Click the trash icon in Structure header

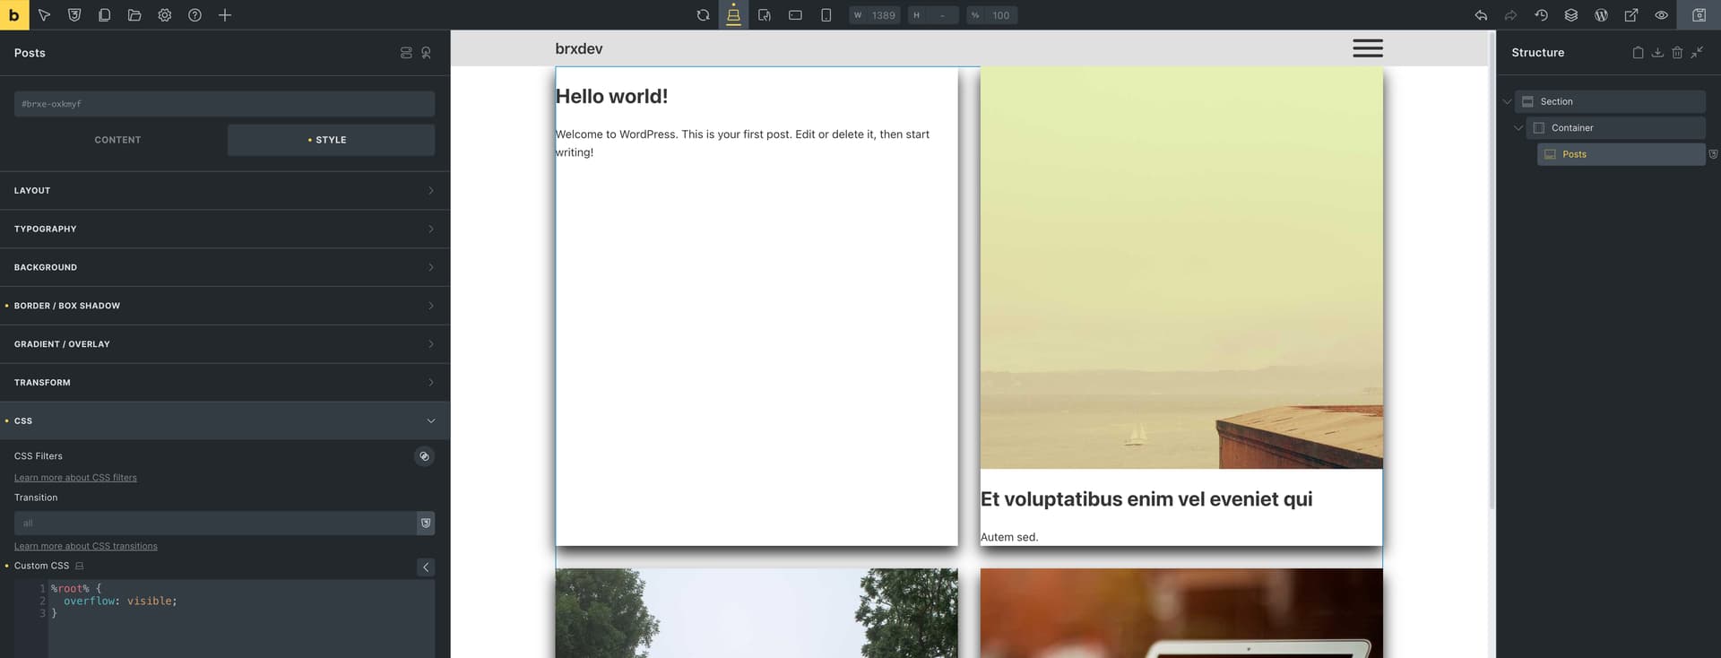click(x=1677, y=53)
